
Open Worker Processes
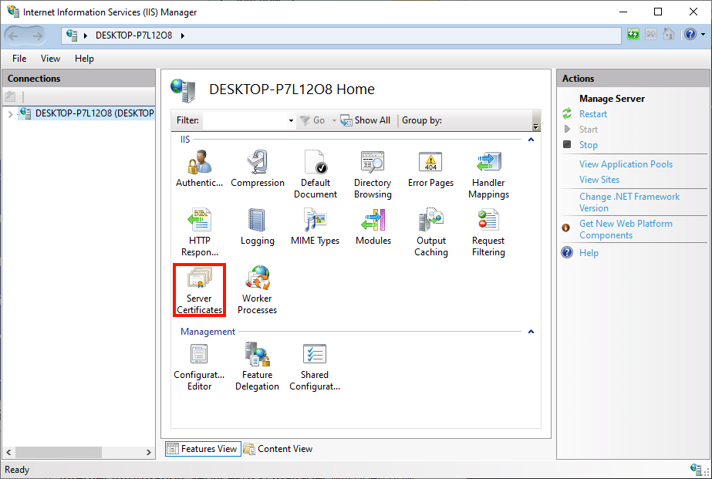tap(257, 284)
